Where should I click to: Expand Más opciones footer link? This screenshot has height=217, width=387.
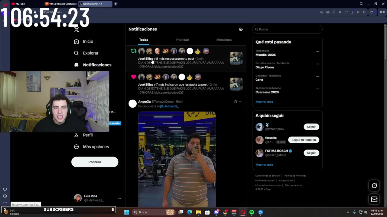tap(293, 185)
